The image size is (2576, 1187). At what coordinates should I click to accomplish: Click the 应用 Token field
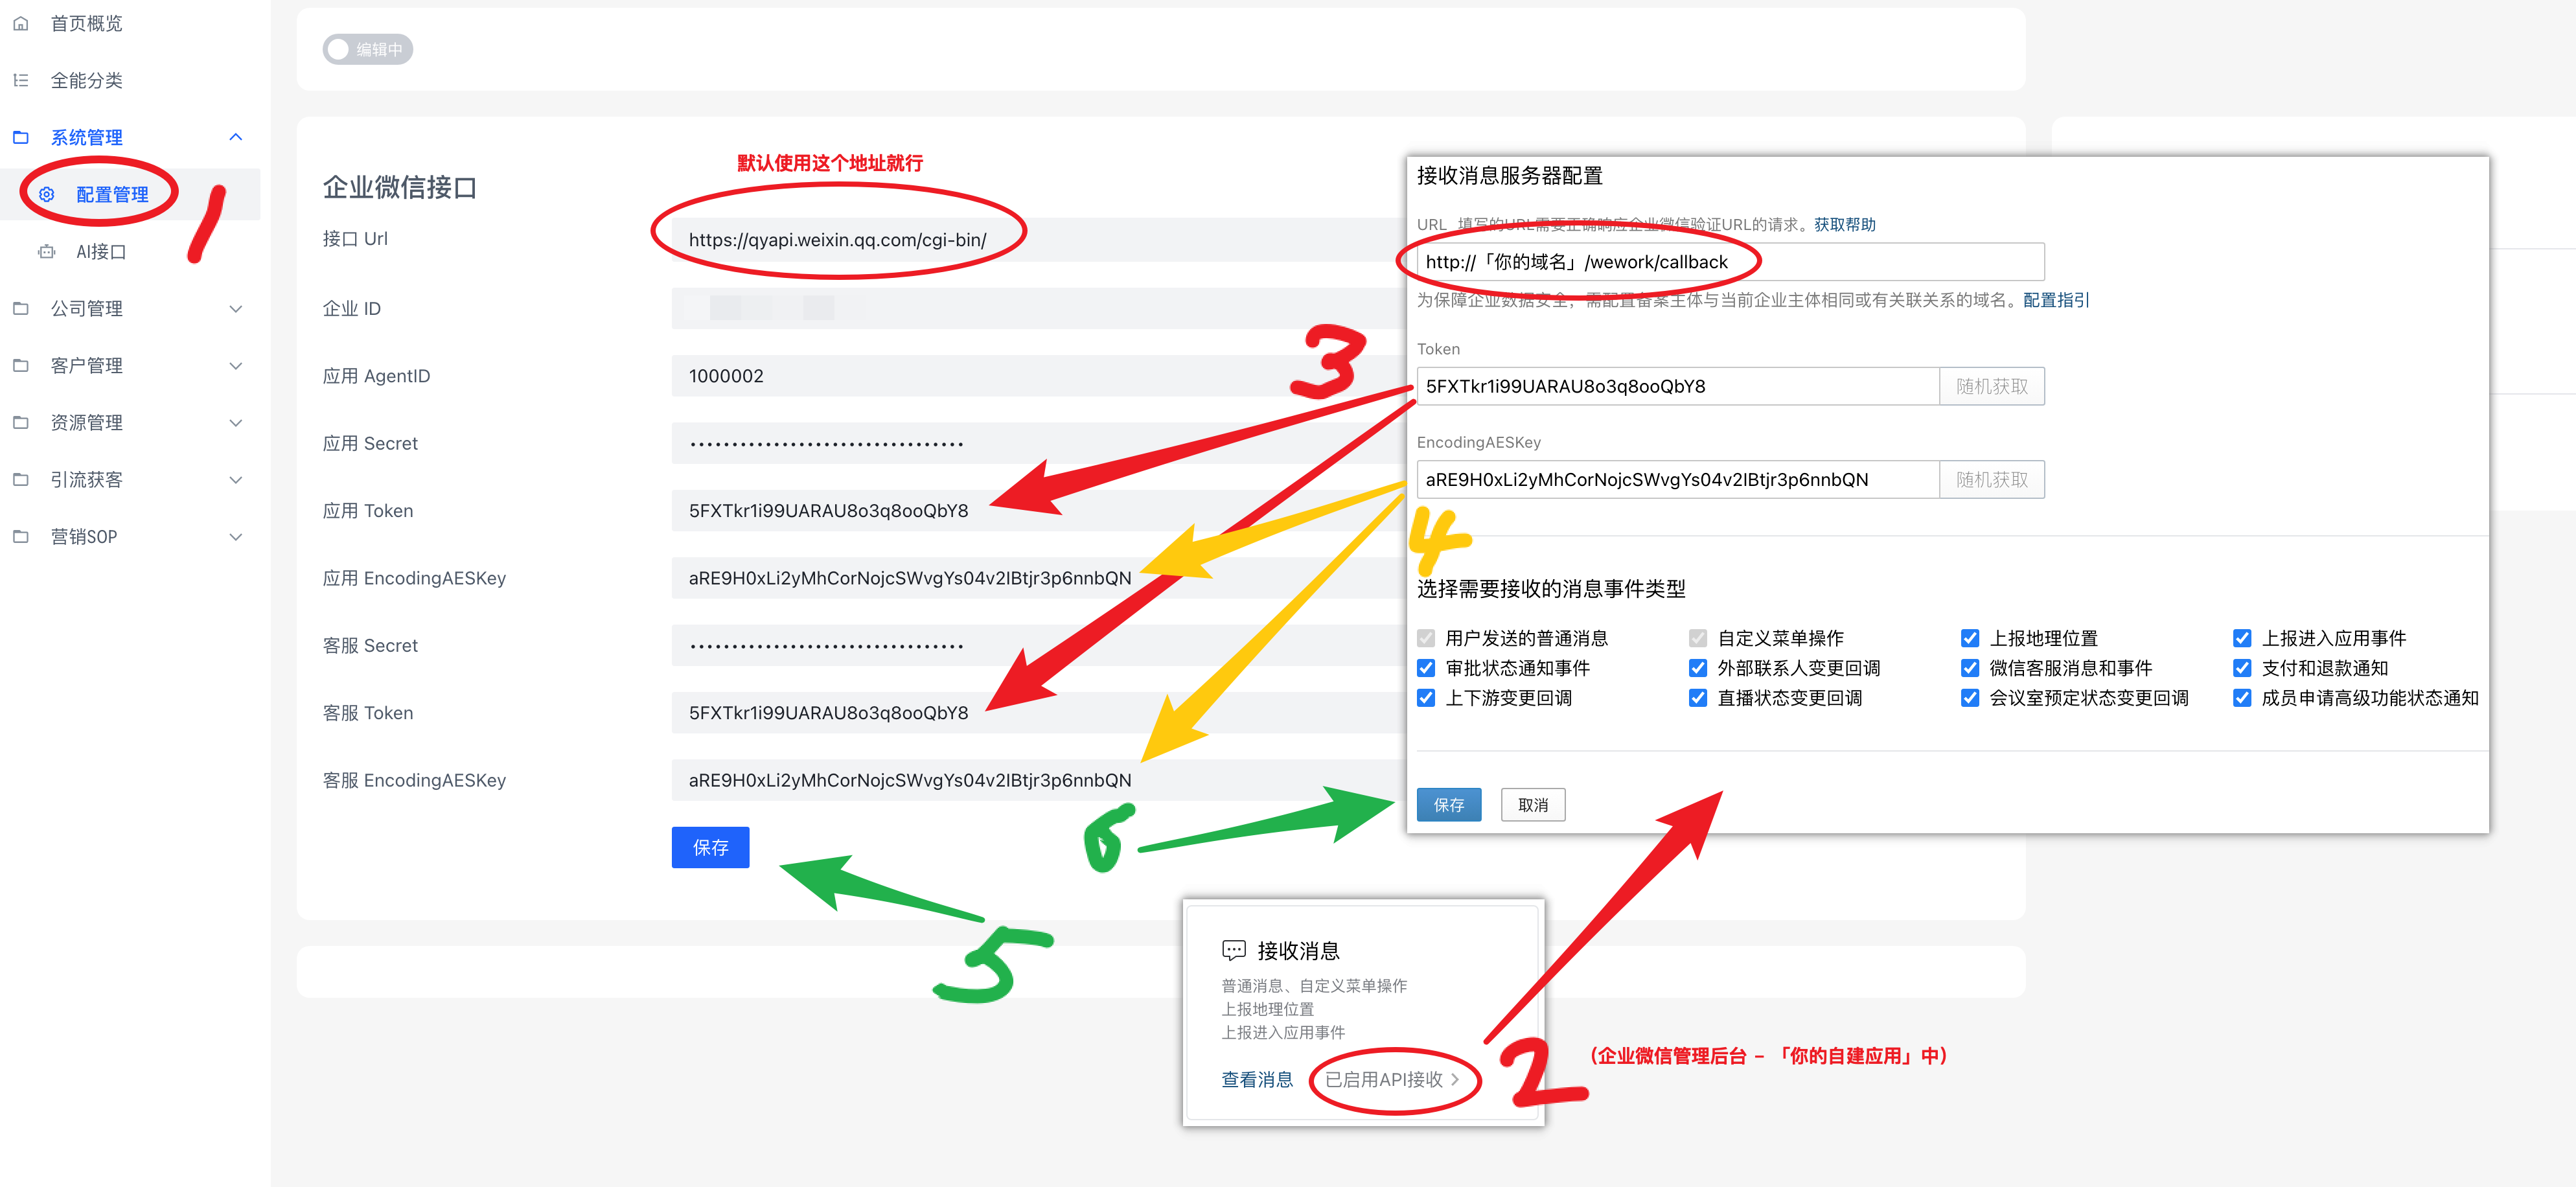1039,510
